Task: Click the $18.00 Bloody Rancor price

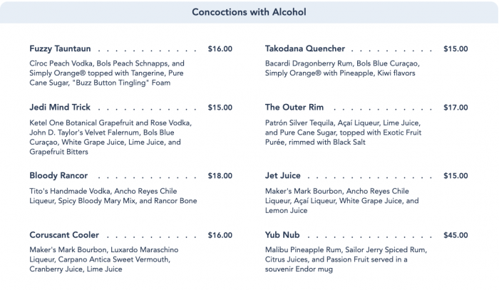Action: pos(220,176)
